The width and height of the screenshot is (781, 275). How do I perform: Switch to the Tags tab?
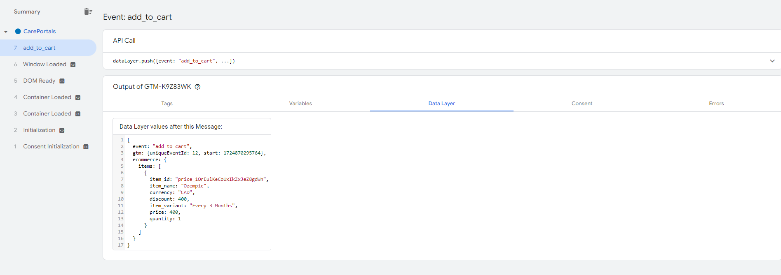tap(167, 104)
